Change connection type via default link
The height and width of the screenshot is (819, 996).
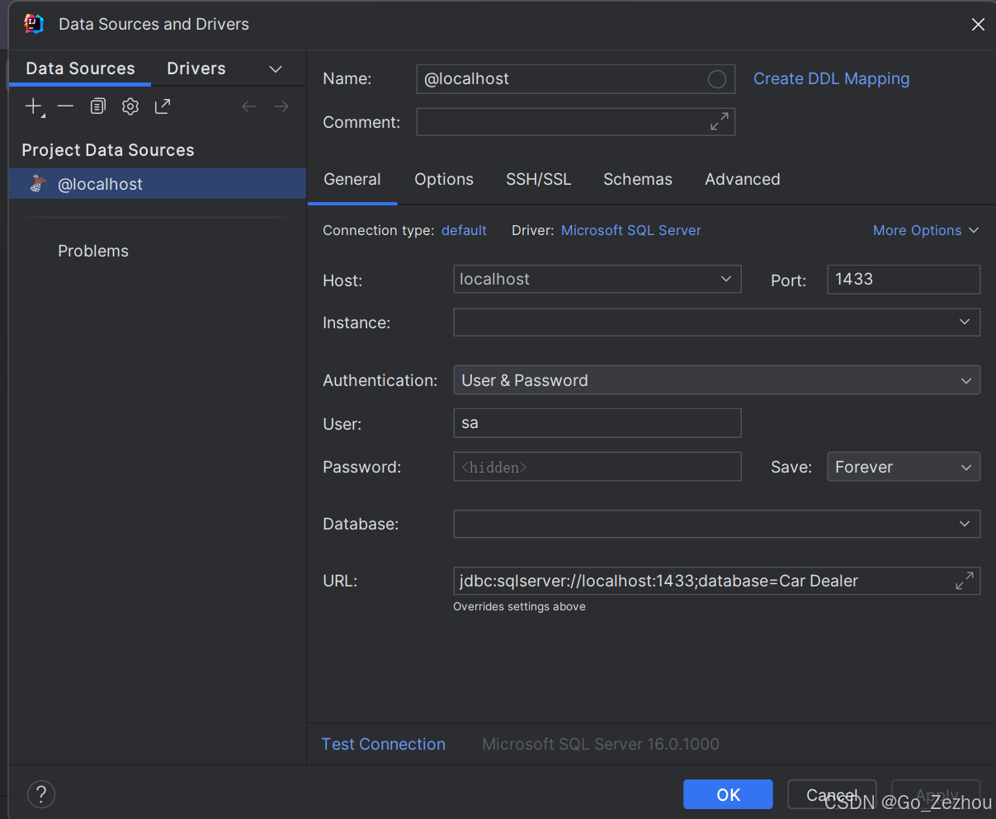coord(464,231)
